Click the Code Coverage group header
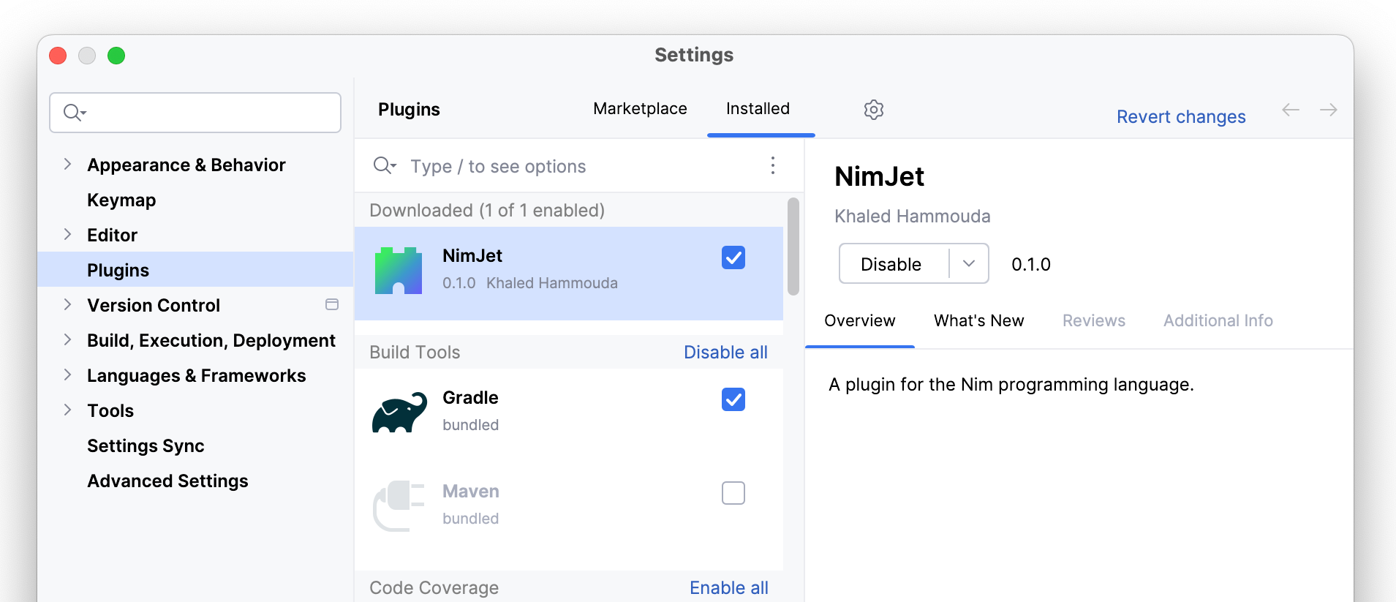Image resolution: width=1396 pixels, height=602 pixels. pyautogui.click(x=434, y=588)
